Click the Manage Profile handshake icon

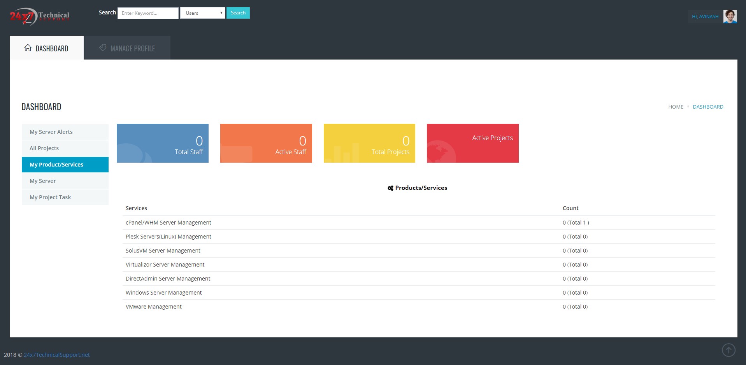click(103, 47)
